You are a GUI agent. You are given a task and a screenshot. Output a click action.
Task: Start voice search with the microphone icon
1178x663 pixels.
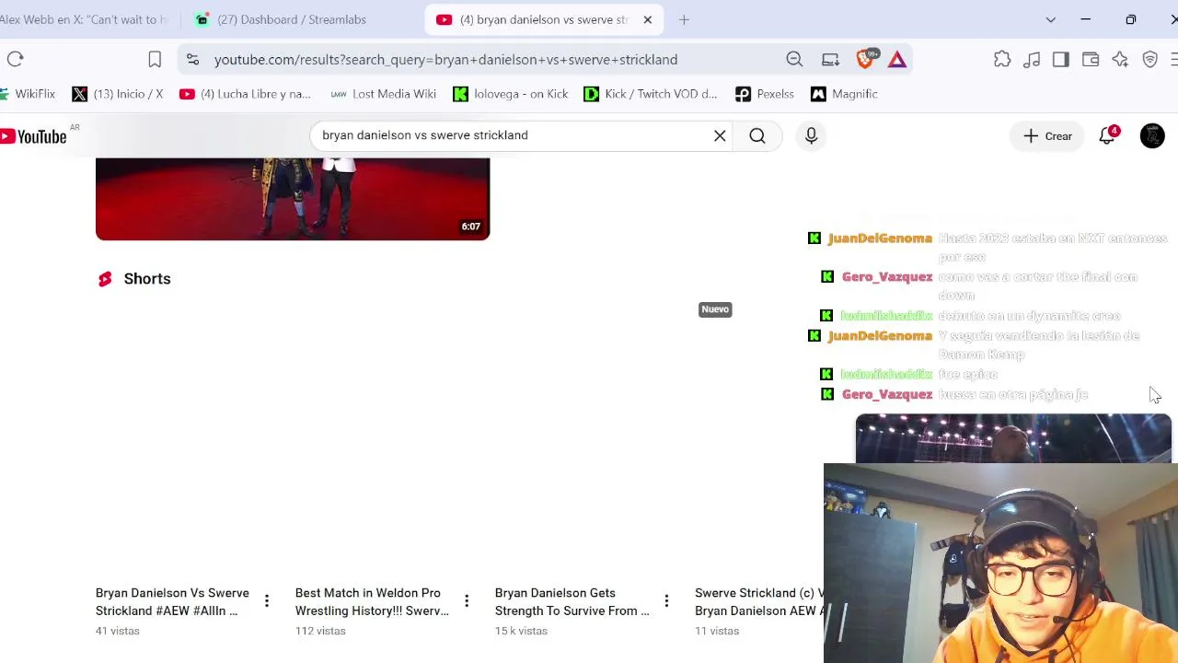(x=811, y=136)
